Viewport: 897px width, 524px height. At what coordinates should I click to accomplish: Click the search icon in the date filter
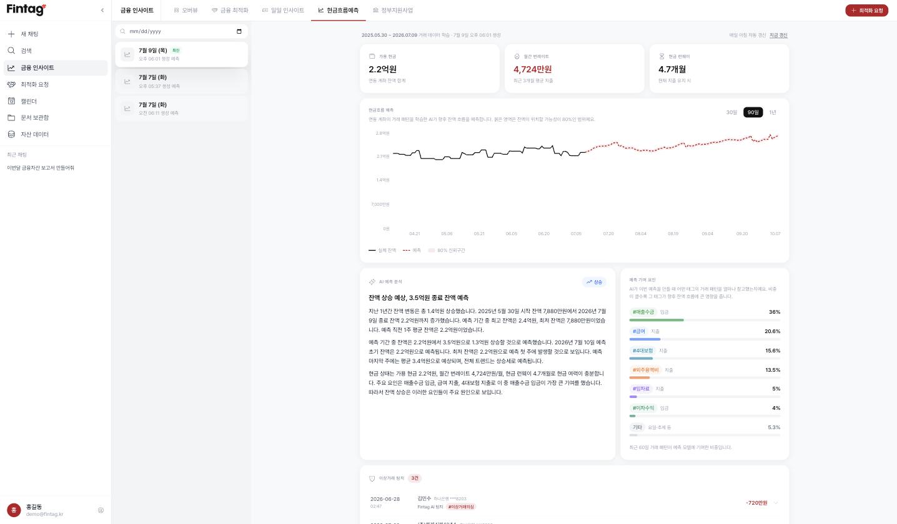123,31
